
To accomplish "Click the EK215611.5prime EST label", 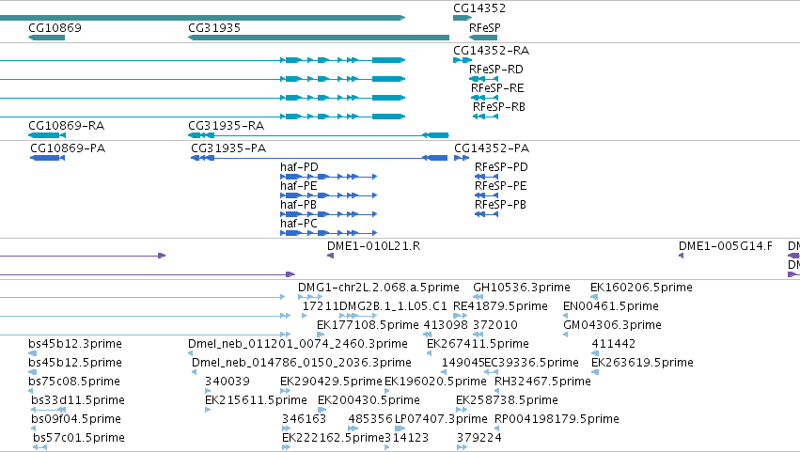I will 256,400.
